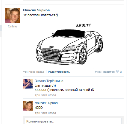
Task: Focus the Комментировать.. comment input field
Action: point(73,121)
